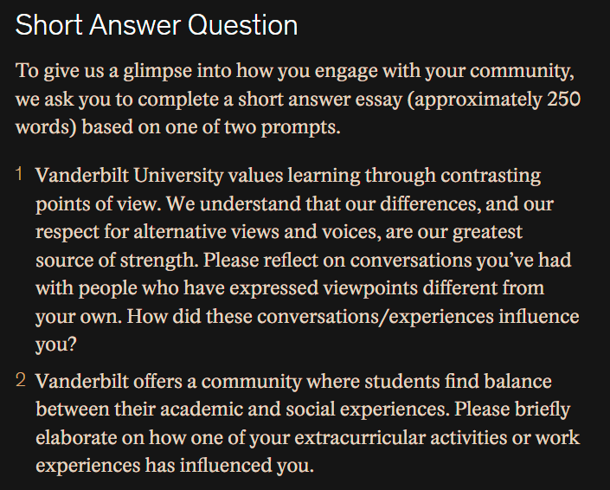Click 'Vanderbilt University values learning' line
The image size is (610, 490).
pyautogui.click(x=288, y=176)
